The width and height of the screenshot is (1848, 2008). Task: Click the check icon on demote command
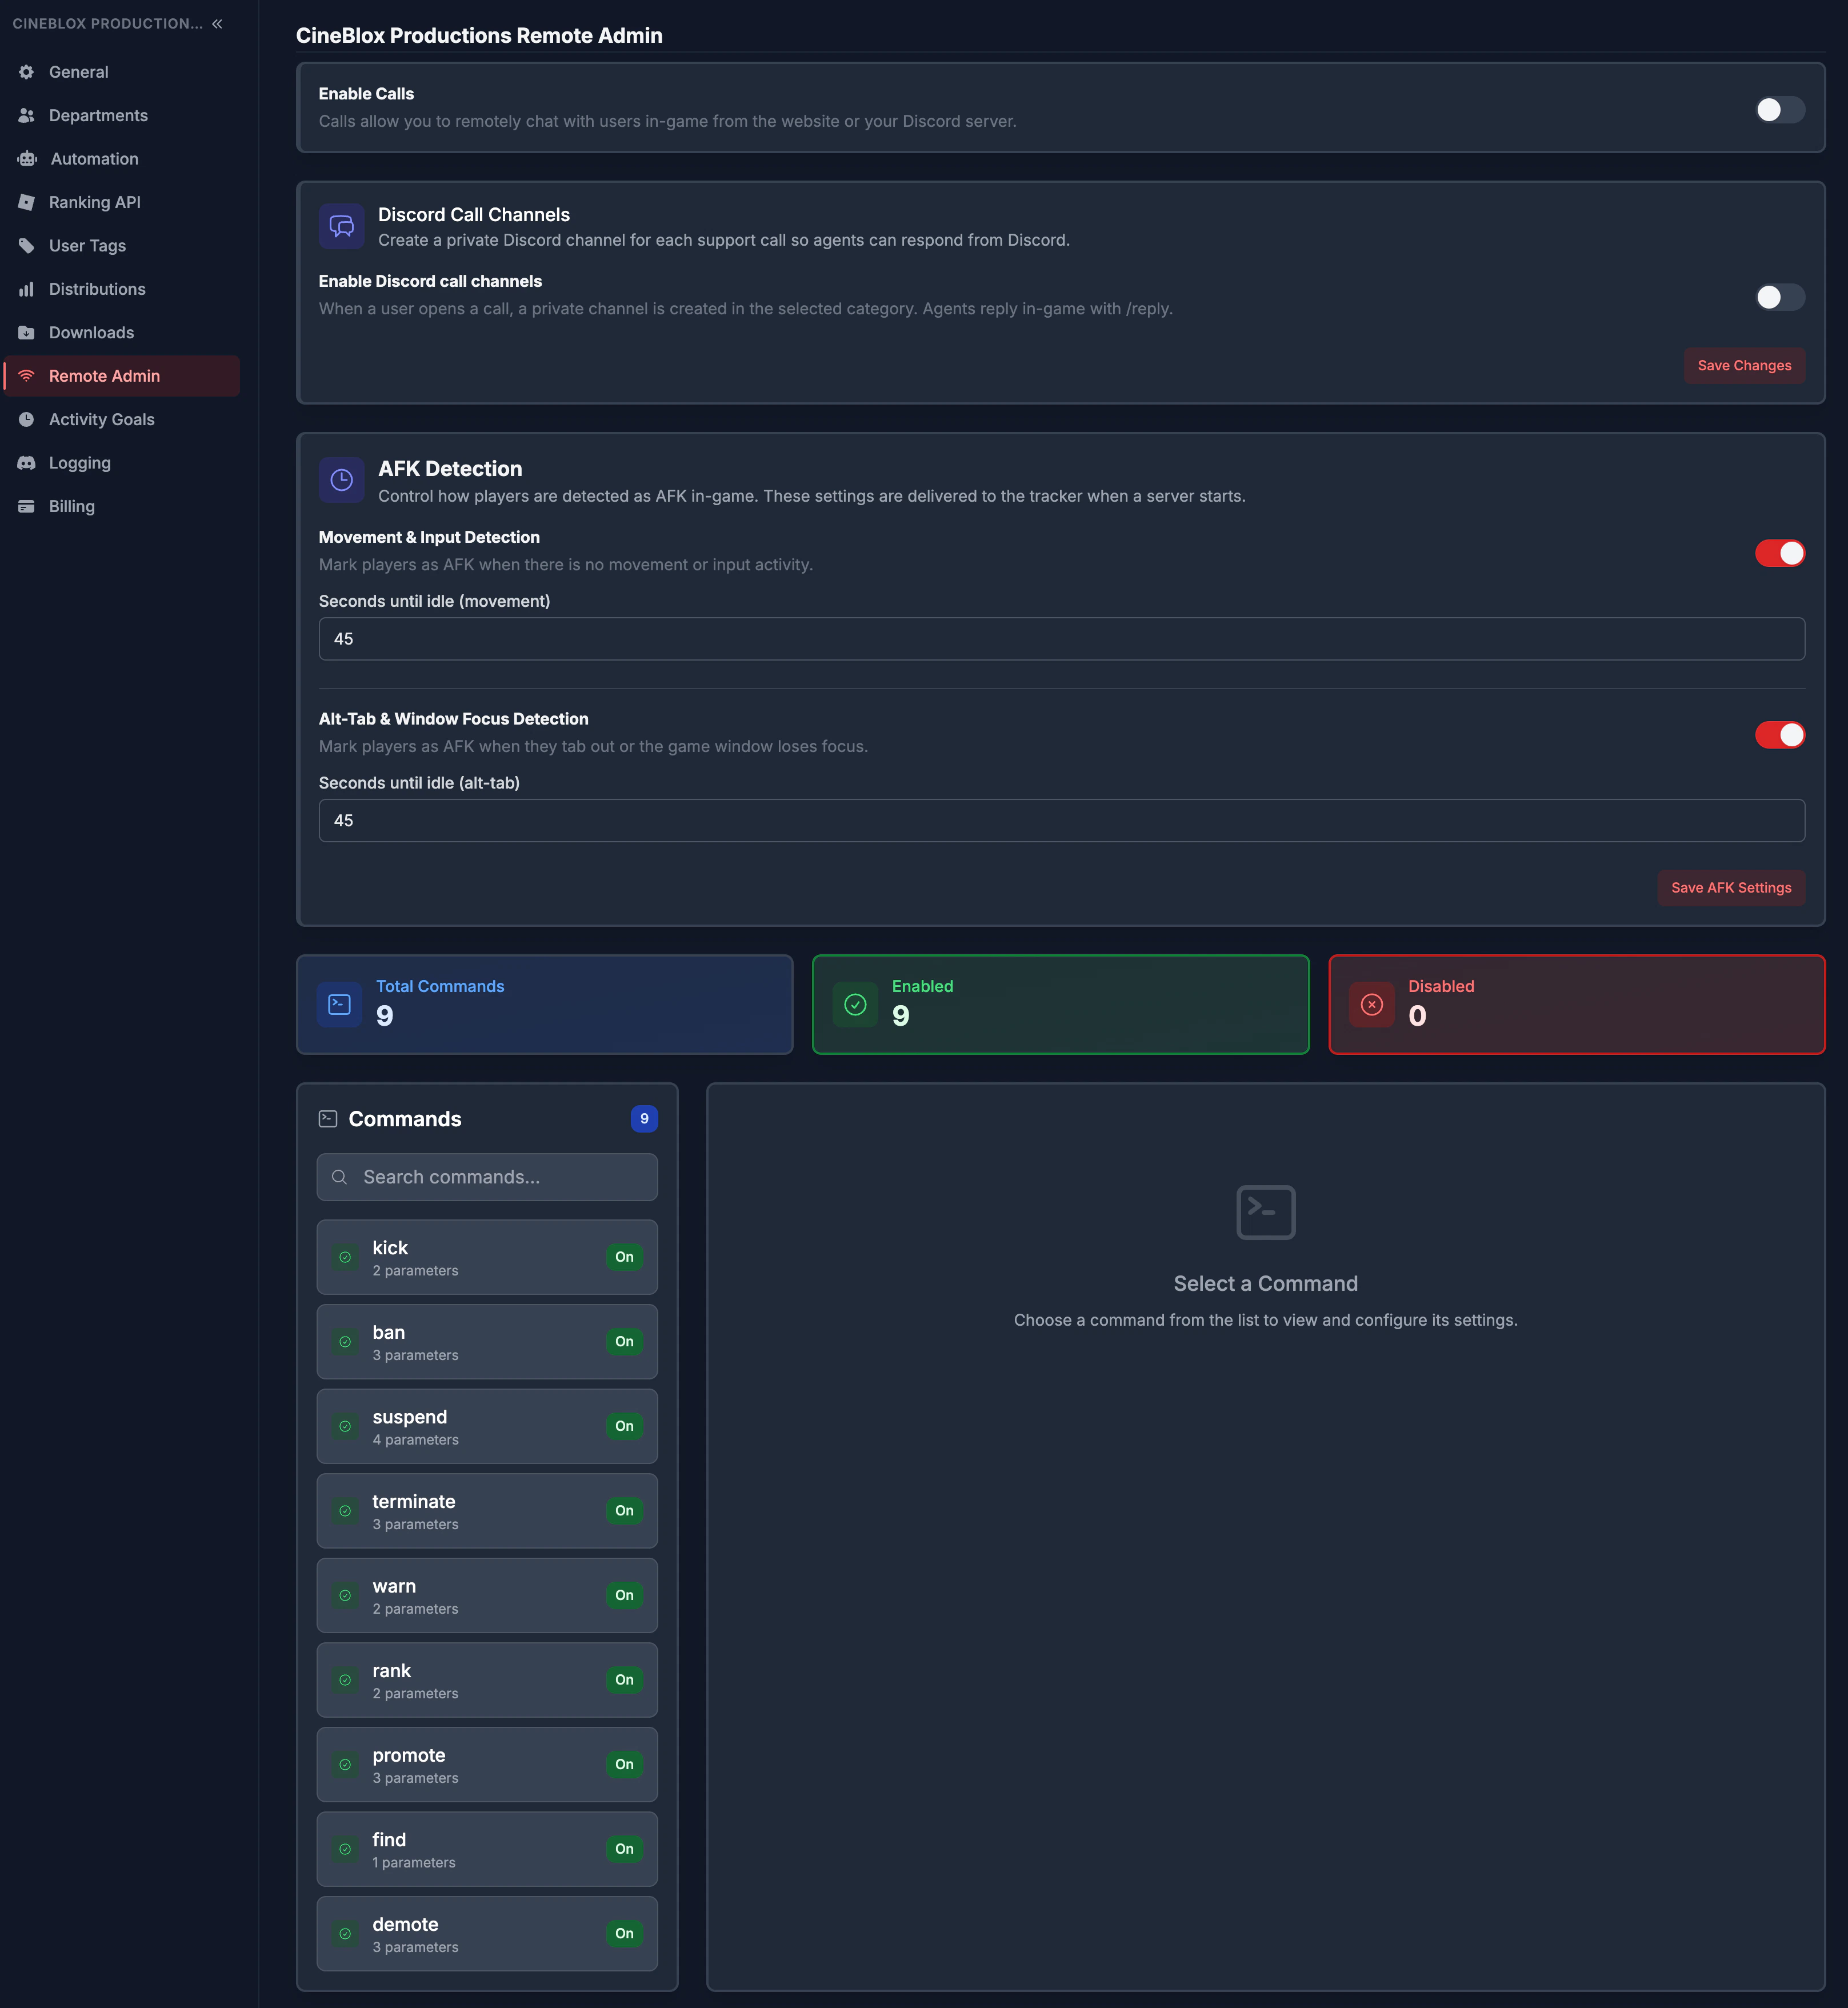pyautogui.click(x=345, y=1934)
